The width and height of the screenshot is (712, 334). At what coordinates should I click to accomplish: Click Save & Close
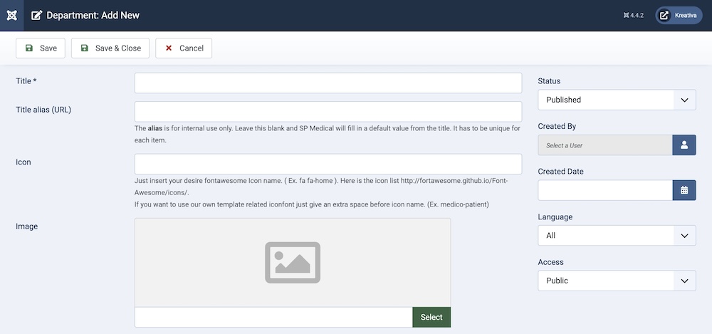point(110,48)
